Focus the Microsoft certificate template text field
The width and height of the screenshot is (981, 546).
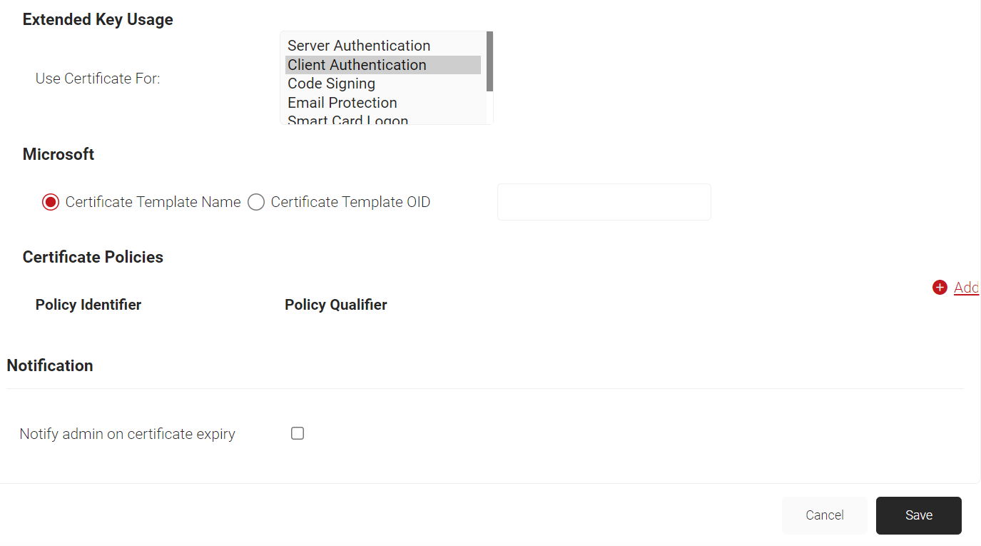pyautogui.click(x=604, y=202)
